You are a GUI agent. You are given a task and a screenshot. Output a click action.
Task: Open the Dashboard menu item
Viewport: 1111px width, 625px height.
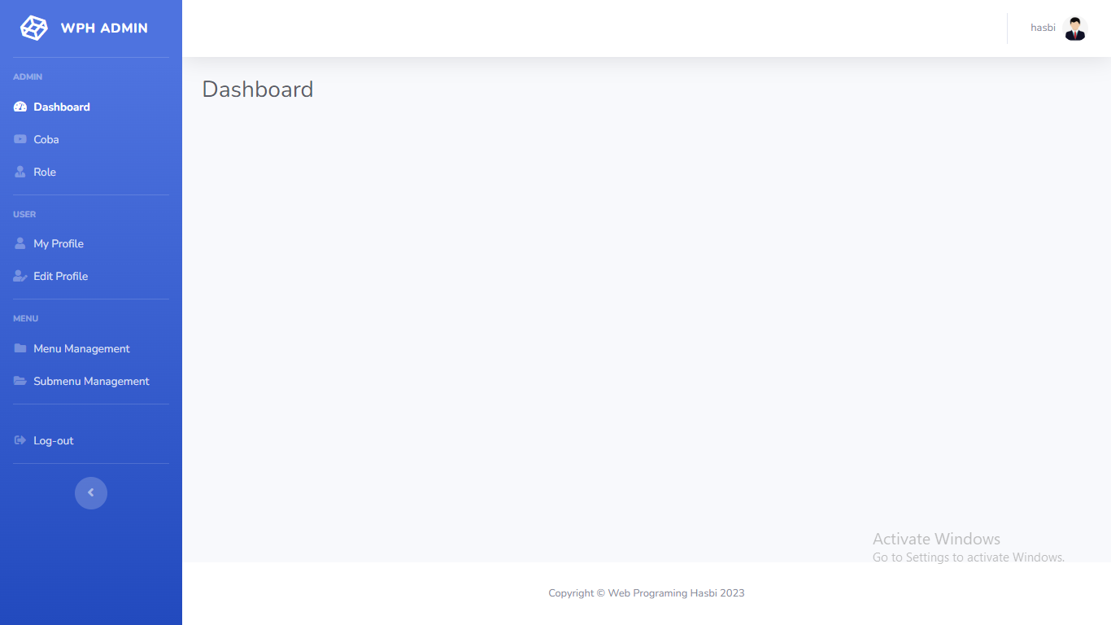coord(62,107)
